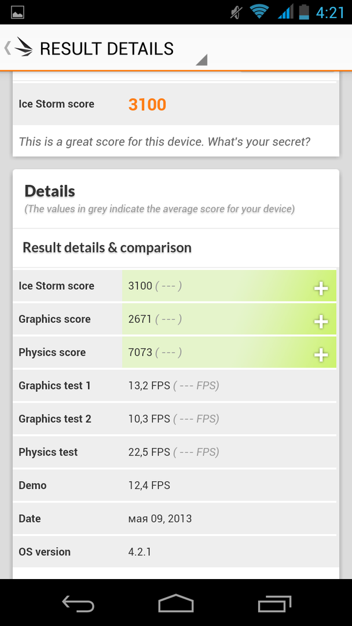This screenshot has width=352, height=626.
Task: Select the Ice Storm score value 3100
Action: pos(146,104)
